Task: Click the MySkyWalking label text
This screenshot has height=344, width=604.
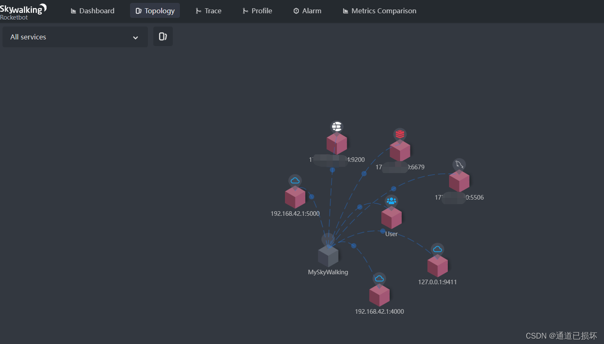Action: coord(328,273)
